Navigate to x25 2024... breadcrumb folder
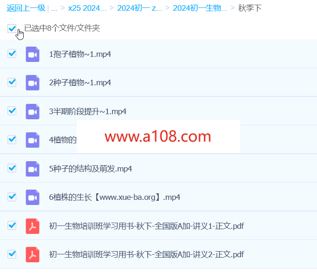Viewport: 317px width, 273px height. (x=87, y=8)
